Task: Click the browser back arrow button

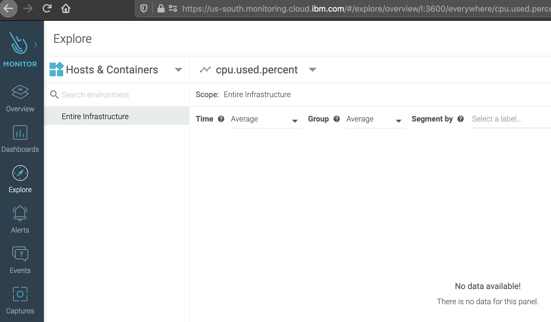Action: tap(8, 8)
